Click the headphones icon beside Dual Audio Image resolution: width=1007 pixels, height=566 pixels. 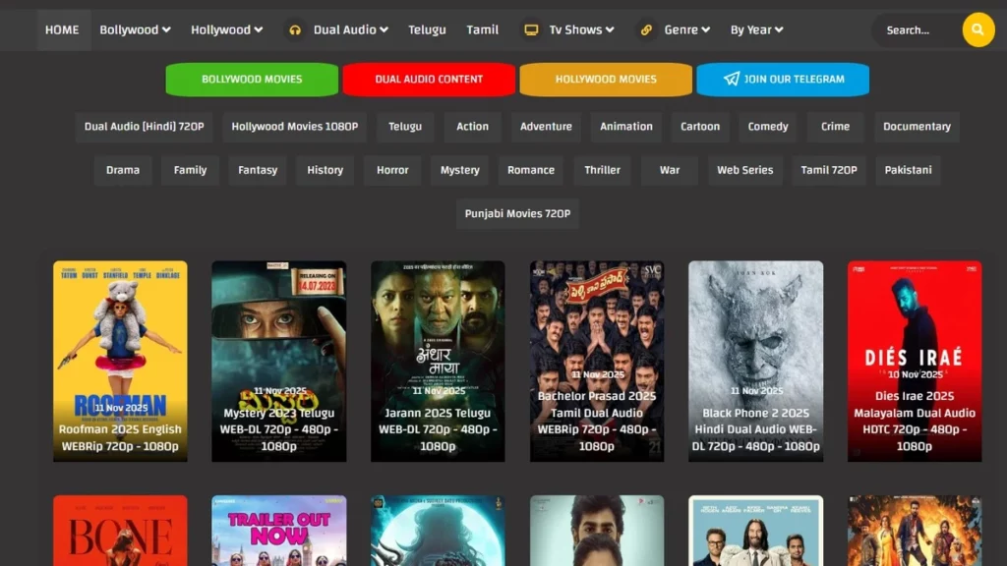point(296,30)
